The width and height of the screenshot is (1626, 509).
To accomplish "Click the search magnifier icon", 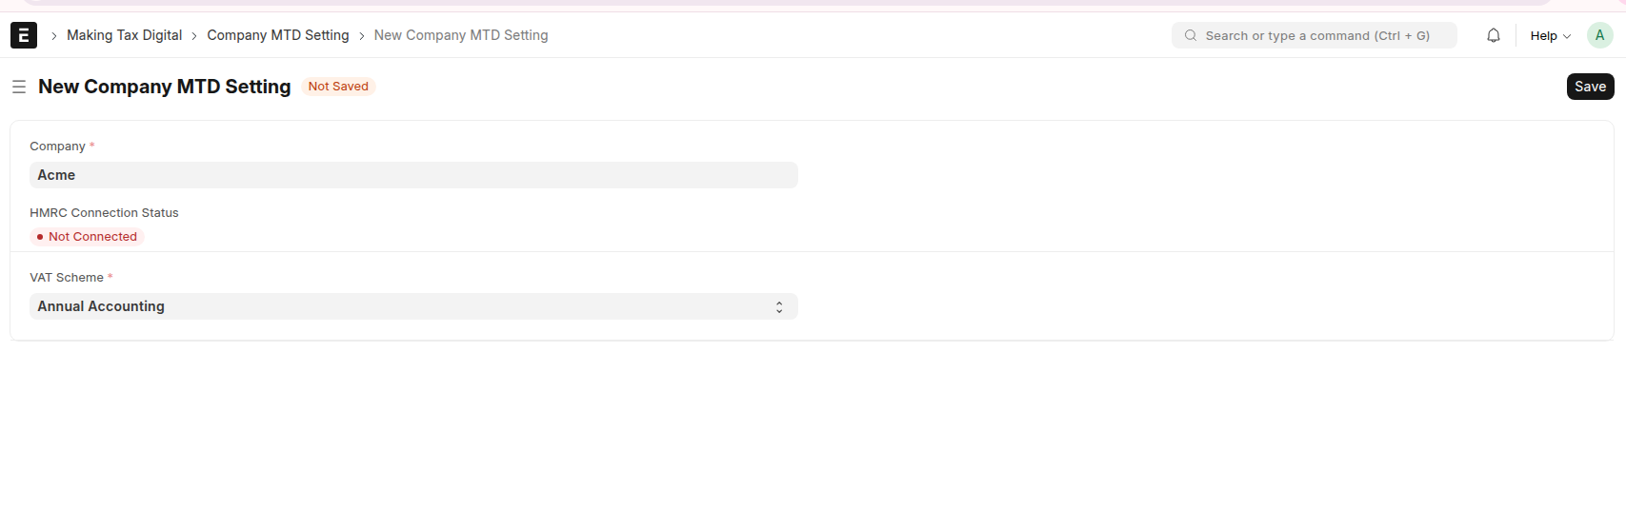I will (1191, 35).
